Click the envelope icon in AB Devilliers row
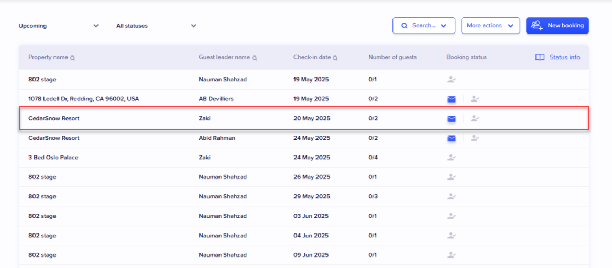The width and height of the screenshot is (612, 268). (451, 99)
